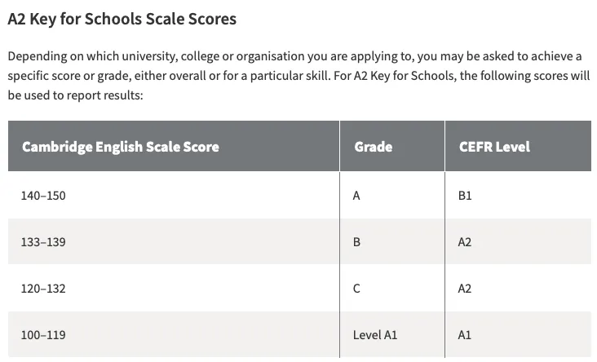Click the '133–139' score cell

43,242
